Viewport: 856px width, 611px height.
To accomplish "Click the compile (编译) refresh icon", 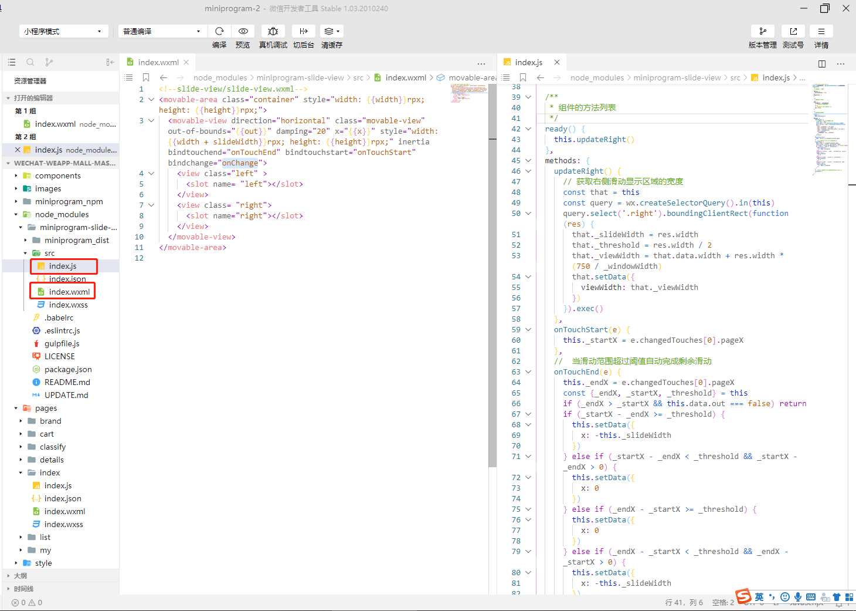I will click(x=219, y=31).
